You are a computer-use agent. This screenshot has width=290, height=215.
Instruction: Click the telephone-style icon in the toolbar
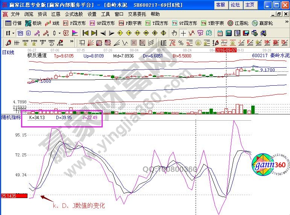[x=20, y=33]
